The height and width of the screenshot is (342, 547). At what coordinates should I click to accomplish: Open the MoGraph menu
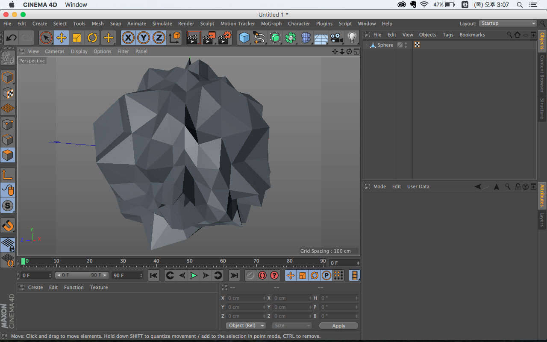[x=271, y=24]
